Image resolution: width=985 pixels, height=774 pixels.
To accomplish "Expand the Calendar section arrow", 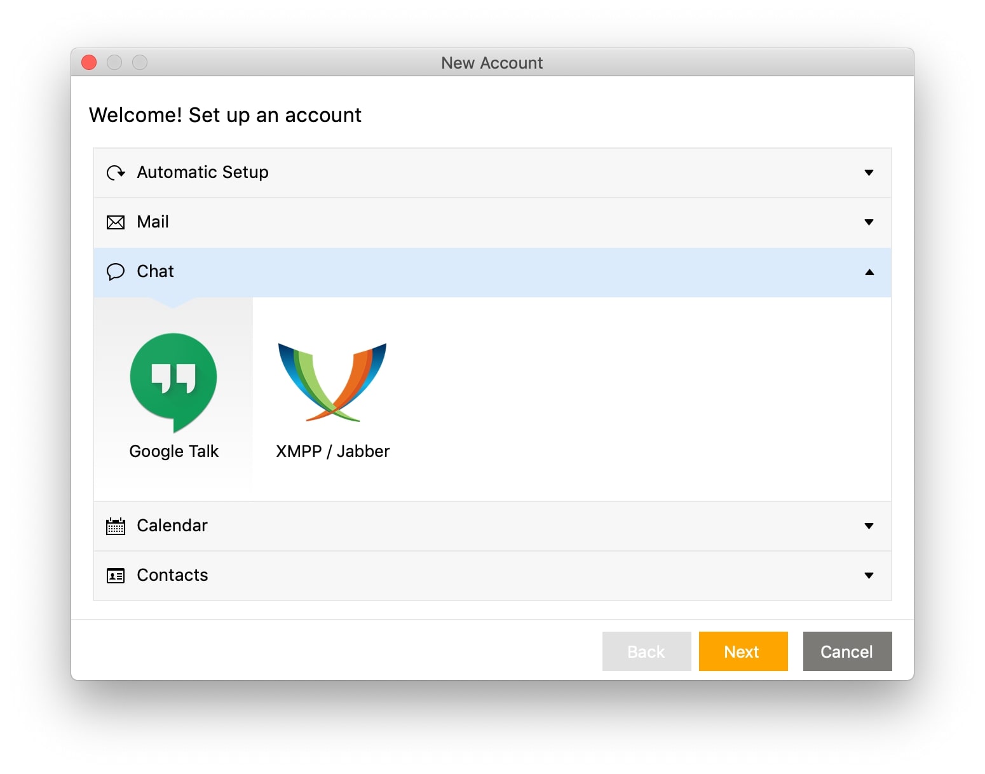I will [x=869, y=526].
